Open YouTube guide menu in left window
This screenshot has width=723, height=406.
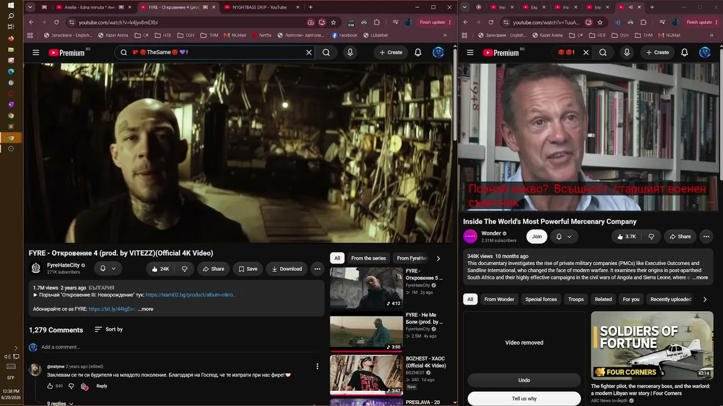(x=36, y=52)
